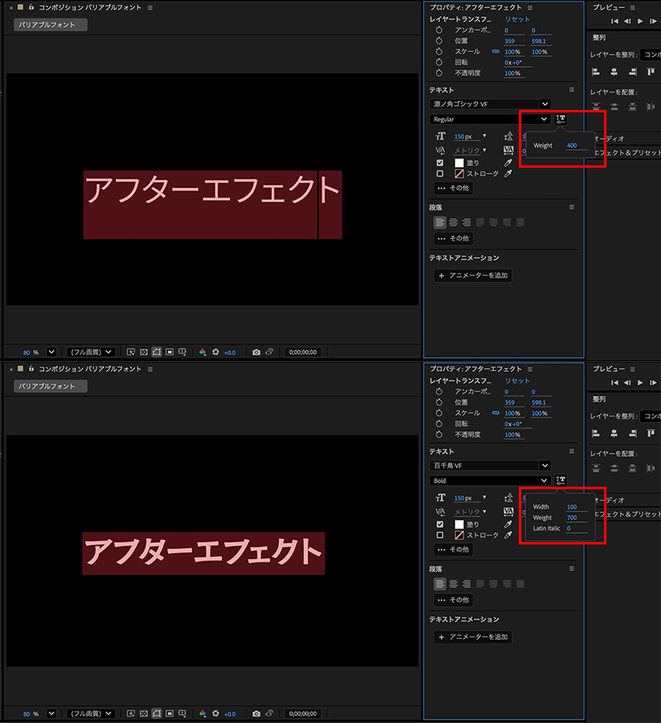The width and height of the screenshot is (661, 723).
Task: Toggle the 位置 stopwatch in the upper properties panel
Action: point(440,40)
